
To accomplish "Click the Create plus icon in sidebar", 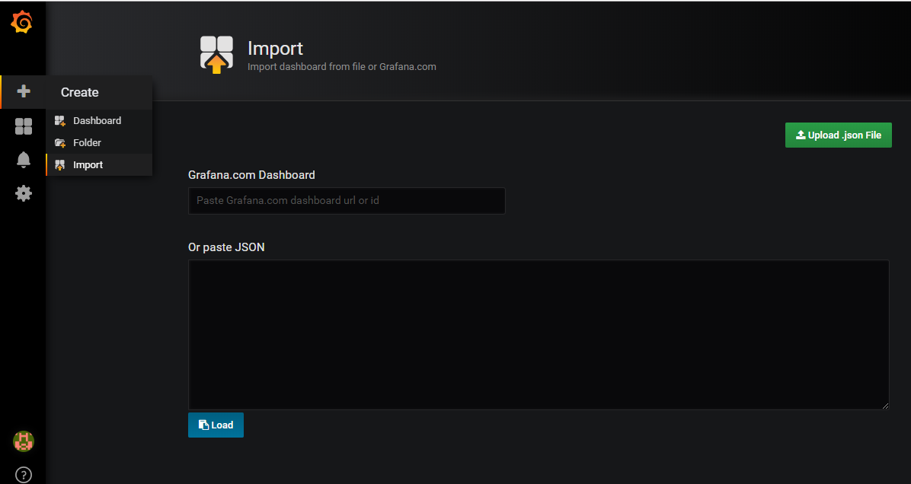I will (x=24, y=91).
